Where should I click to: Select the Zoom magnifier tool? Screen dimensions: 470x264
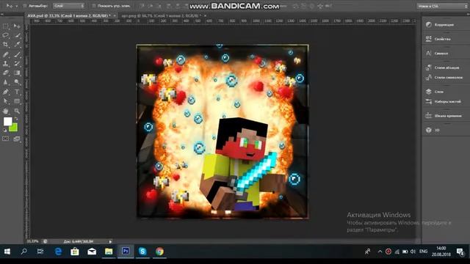[17, 111]
